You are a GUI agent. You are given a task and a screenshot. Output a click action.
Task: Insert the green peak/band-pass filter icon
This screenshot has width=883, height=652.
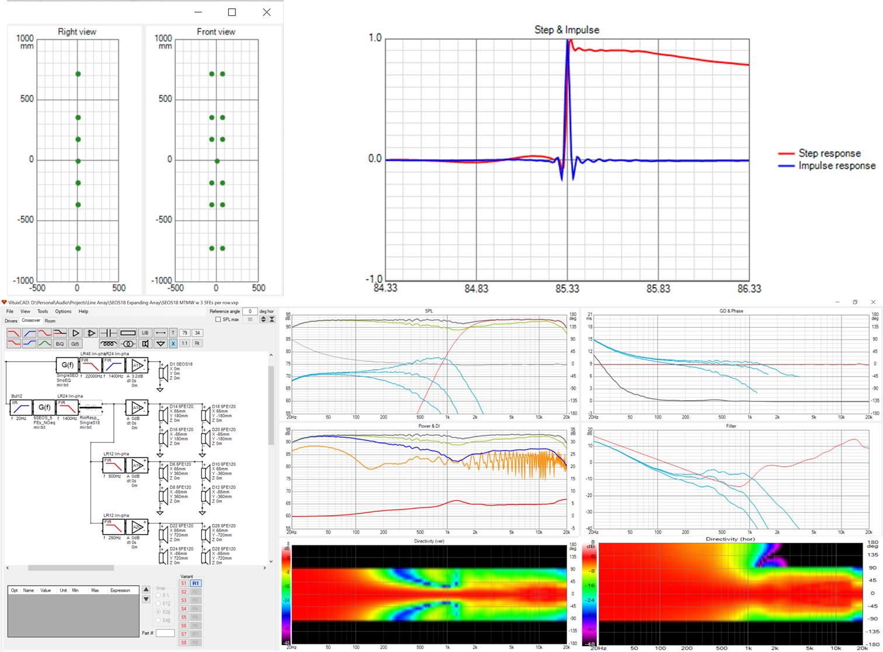[x=44, y=344]
